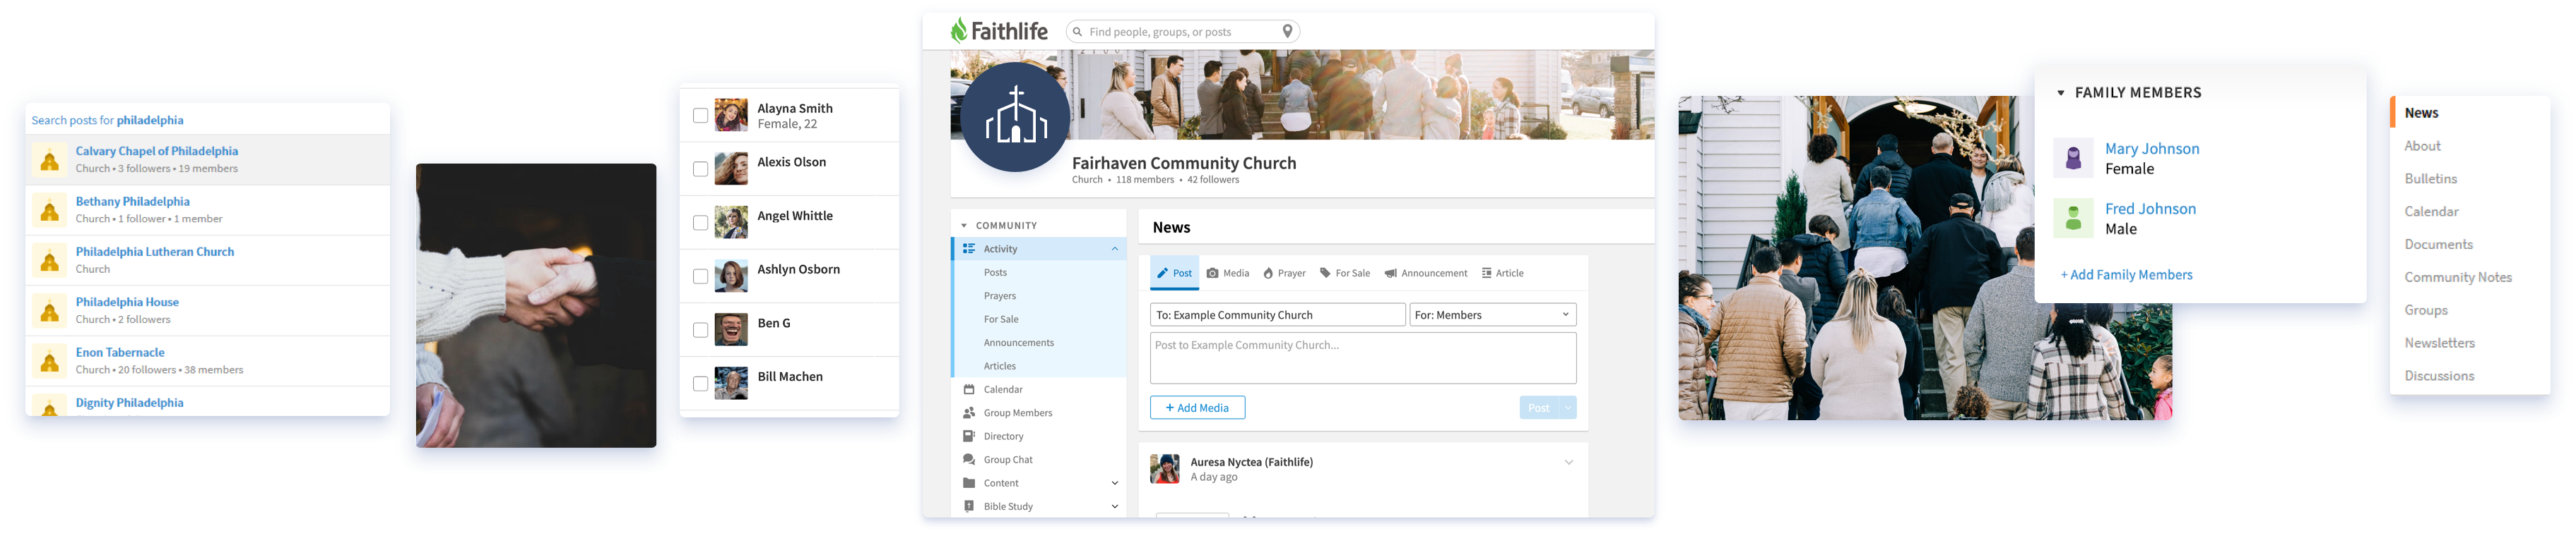Click Enon Tabernacle church icon
The image size is (2576, 533).
49,360
